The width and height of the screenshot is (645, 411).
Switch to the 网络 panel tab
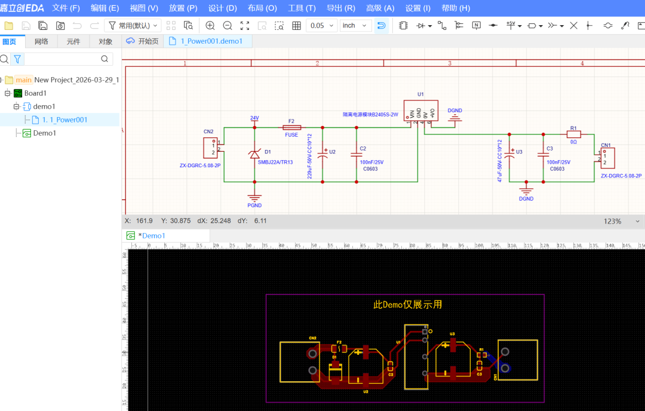click(x=41, y=41)
